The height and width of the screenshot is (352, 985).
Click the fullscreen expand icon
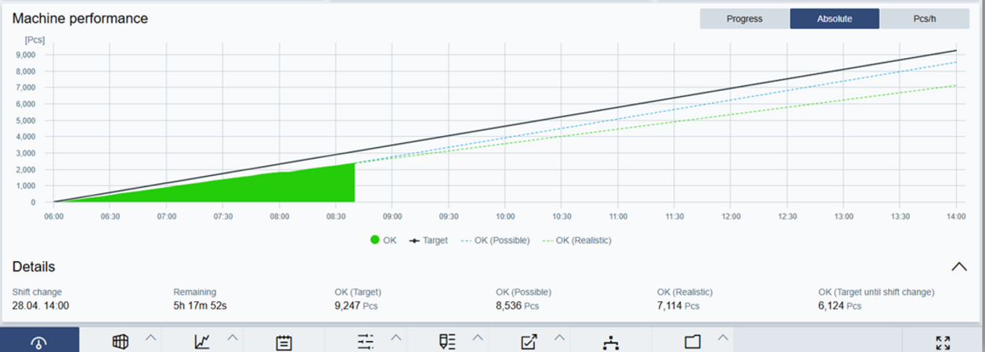[943, 342]
